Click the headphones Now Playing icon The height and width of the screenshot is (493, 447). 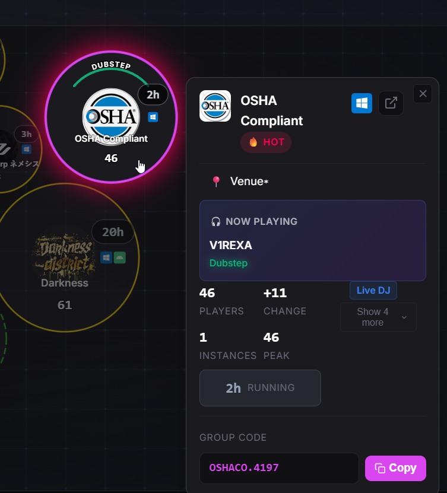pos(216,222)
